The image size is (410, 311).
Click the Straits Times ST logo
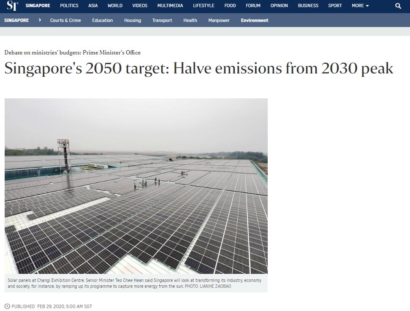12,6
